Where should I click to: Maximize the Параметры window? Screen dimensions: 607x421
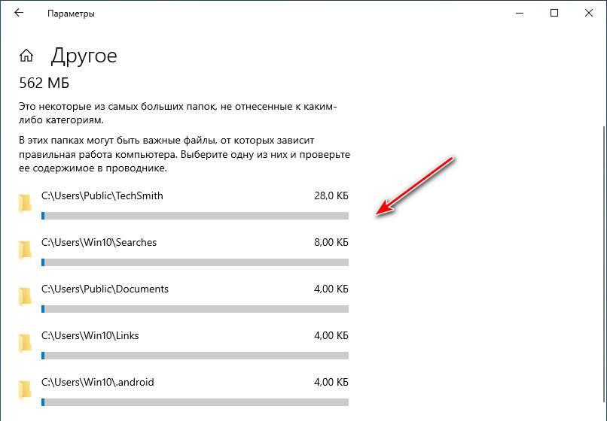[x=554, y=13]
